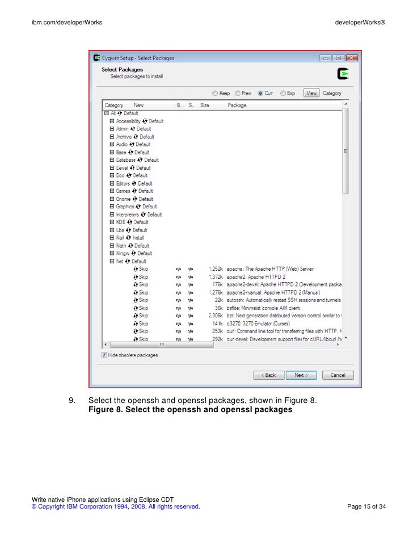The image size is (413, 550).
Task: Collapse the Net category
Action: (112, 261)
